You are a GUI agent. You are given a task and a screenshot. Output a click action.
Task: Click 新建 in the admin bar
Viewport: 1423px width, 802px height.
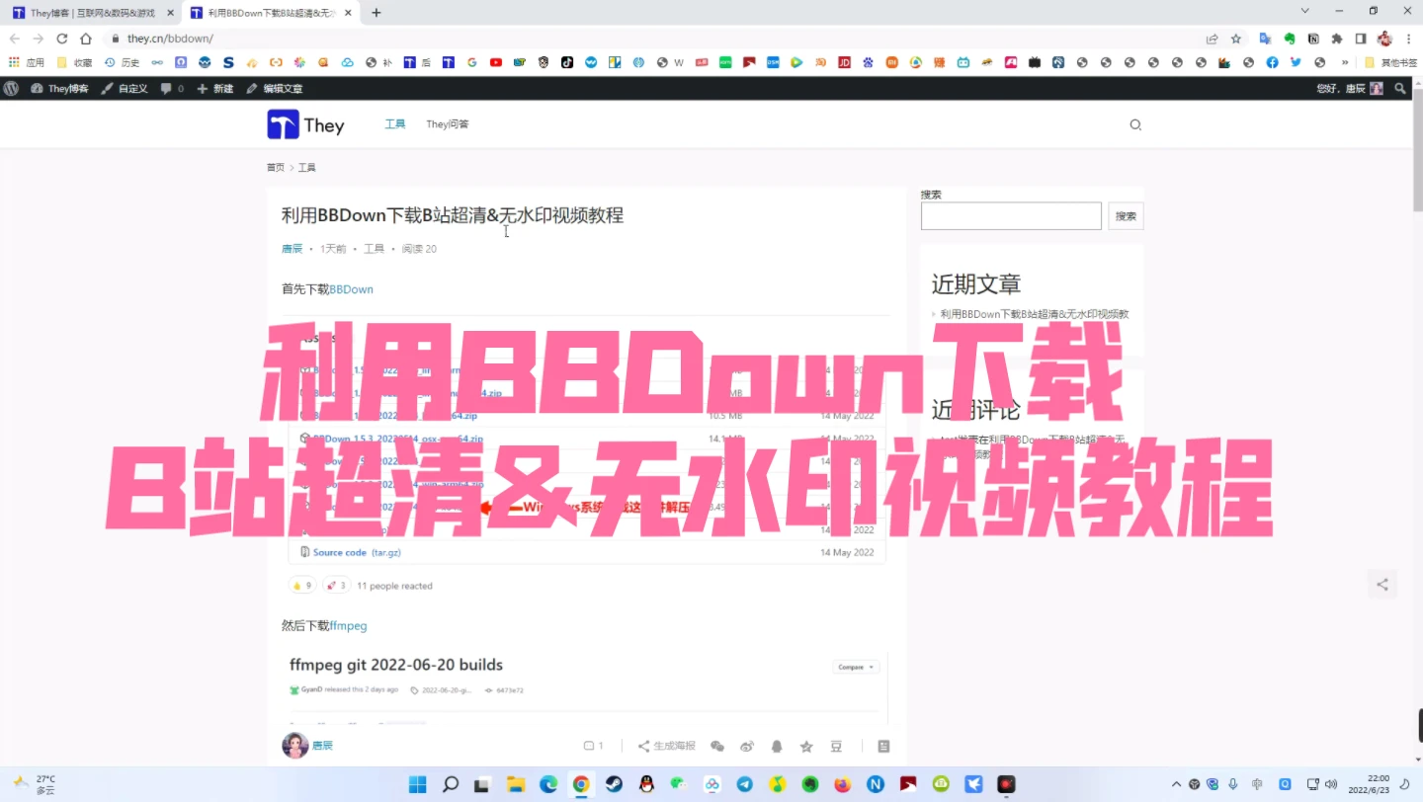click(215, 88)
